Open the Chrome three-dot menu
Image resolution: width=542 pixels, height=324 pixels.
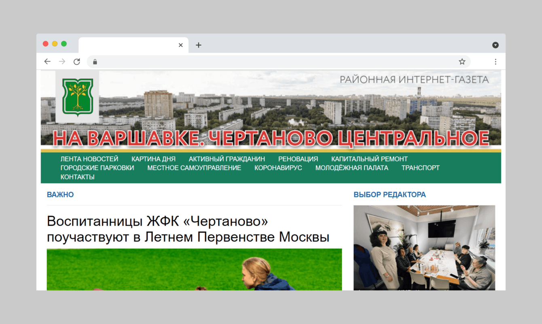point(495,61)
